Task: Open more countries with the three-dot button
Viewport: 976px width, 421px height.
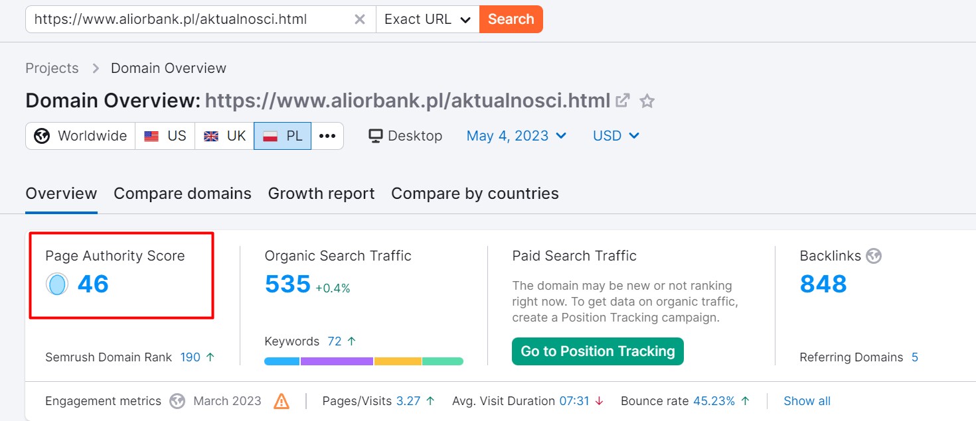Action: click(x=327, y=136)
